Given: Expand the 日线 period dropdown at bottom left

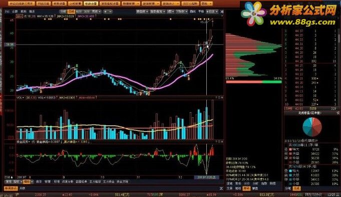Looking at the screenshot, I should tap(9, 177).
